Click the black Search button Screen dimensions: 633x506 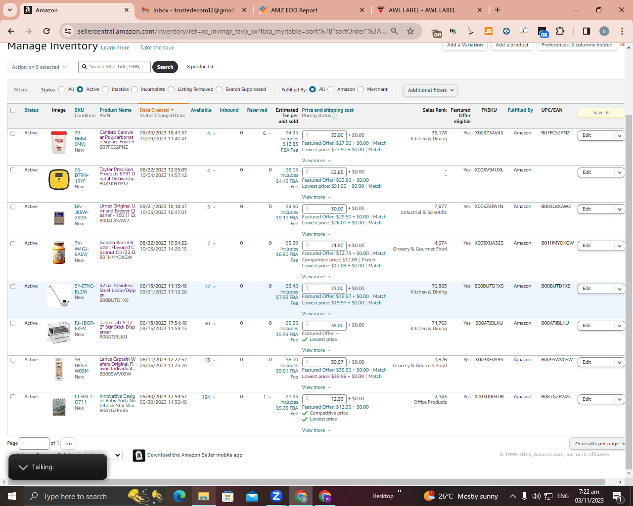coord(165,67)
